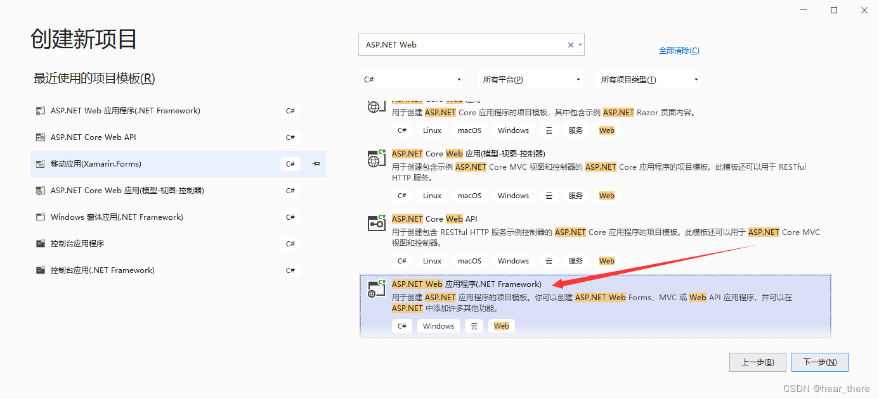Click the Windows 窗体应用(.NET Framework) template icon
This screenshot has height=399, width=879.
pyautogui.click(x=40, y=217)
